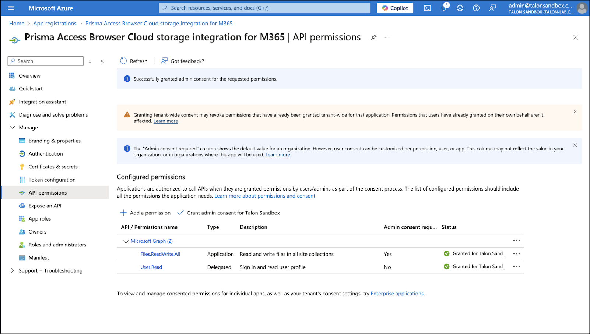Click the Refresh toolbar button
The height and width of the screenshot is (334, 590).
pos(134,61)
